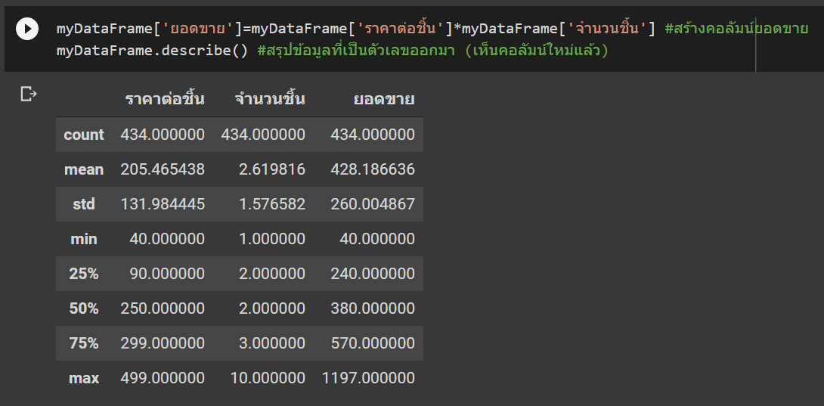This screenshot has height=406, width=824.
Task: Click the 75% row label
Action: coord(84,343)
